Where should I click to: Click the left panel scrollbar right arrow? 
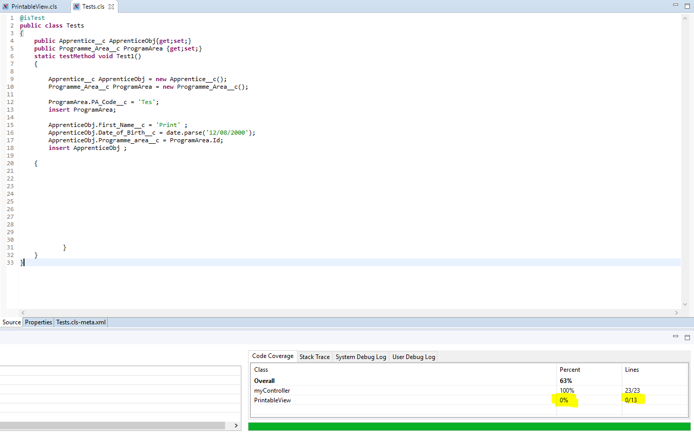pyautogui.click(x=236, y=425)
